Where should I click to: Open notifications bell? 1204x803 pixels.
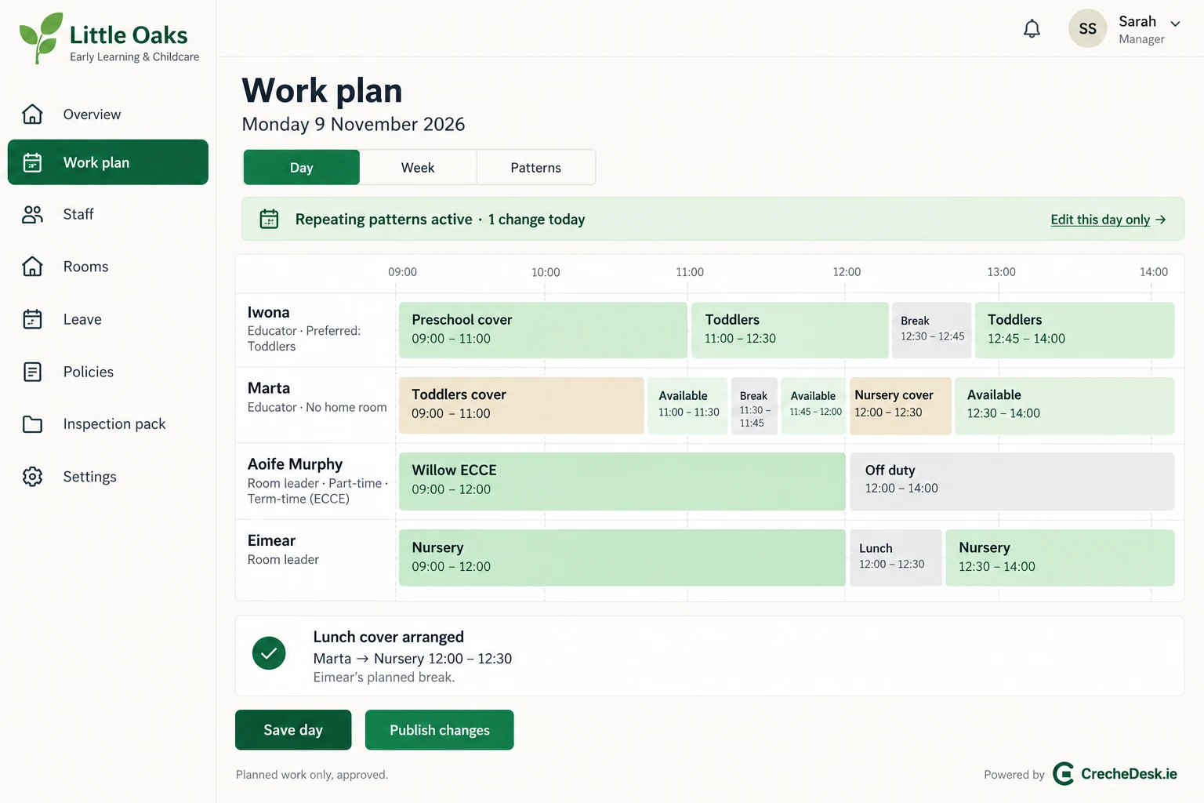tap(1032, 29)
